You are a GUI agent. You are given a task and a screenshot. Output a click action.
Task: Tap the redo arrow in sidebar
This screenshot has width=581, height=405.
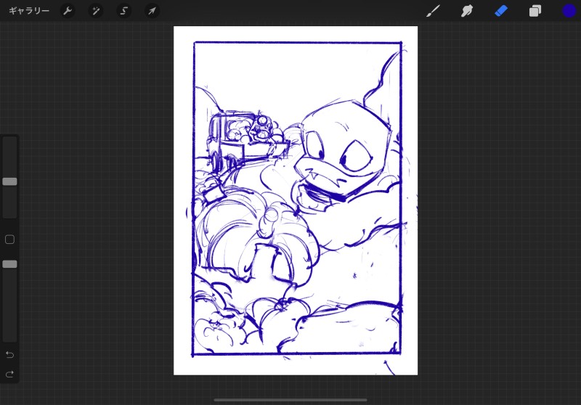pyautogui.click(x=9, y=374)
